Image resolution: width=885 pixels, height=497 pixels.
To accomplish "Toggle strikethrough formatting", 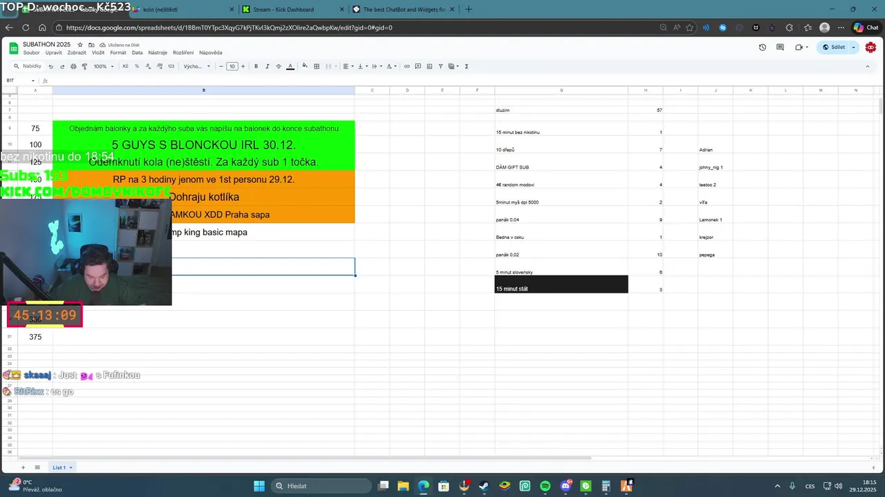I will 279,66.
